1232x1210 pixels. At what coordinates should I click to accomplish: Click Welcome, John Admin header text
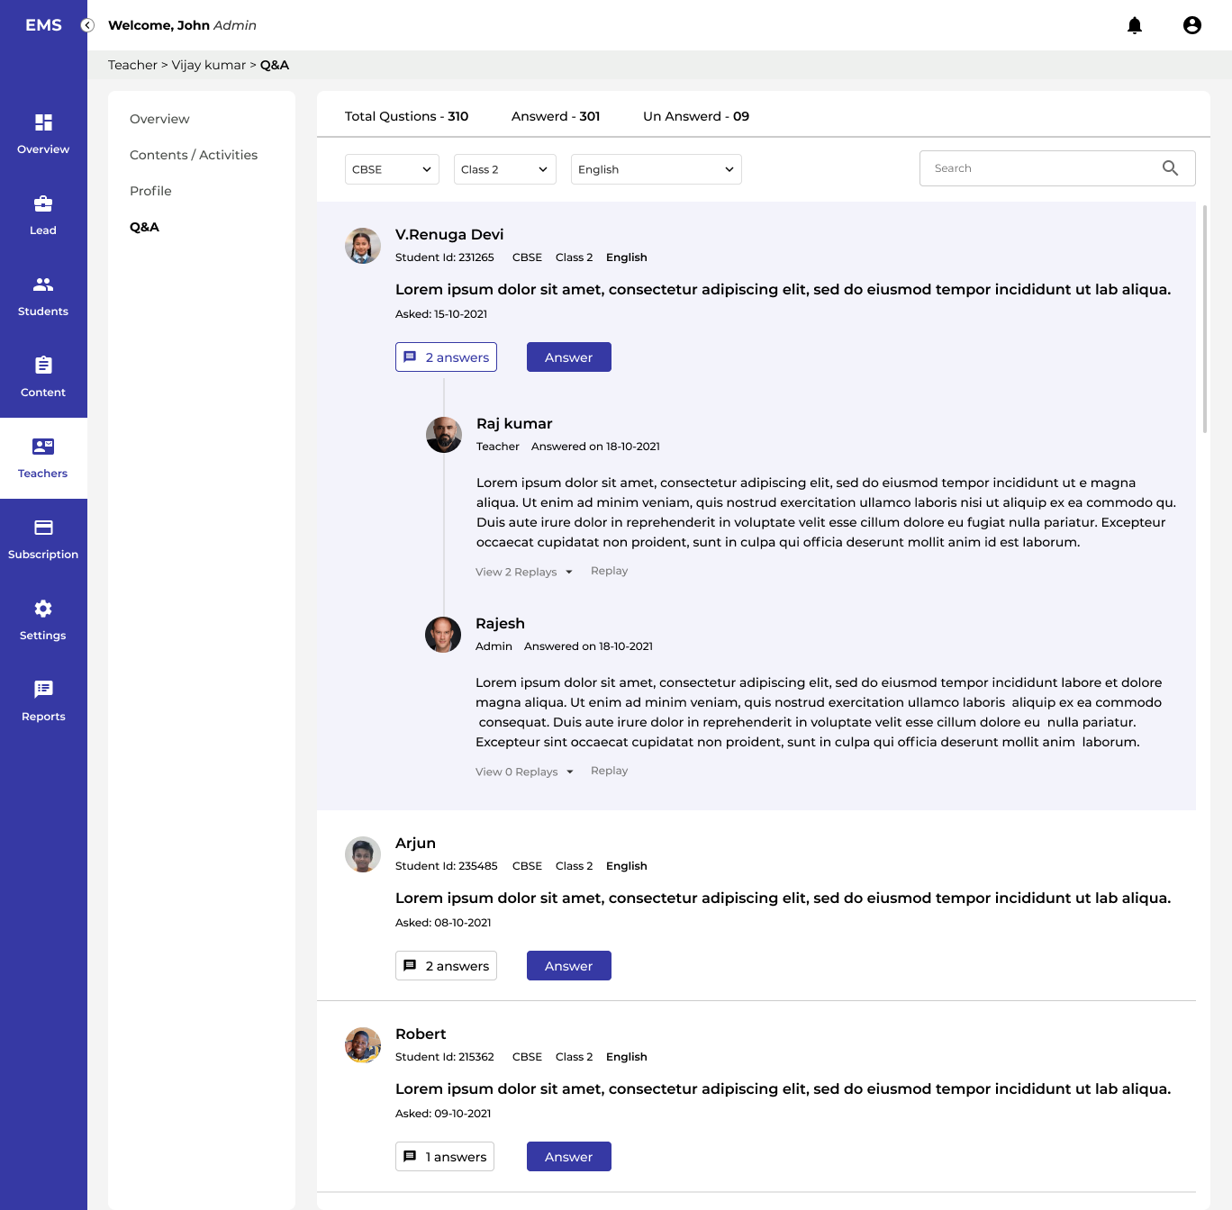point(182,25)
